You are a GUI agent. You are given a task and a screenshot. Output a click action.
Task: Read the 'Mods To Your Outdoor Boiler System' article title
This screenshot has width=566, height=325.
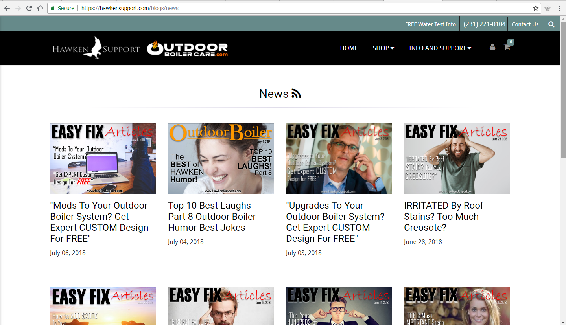99,222
